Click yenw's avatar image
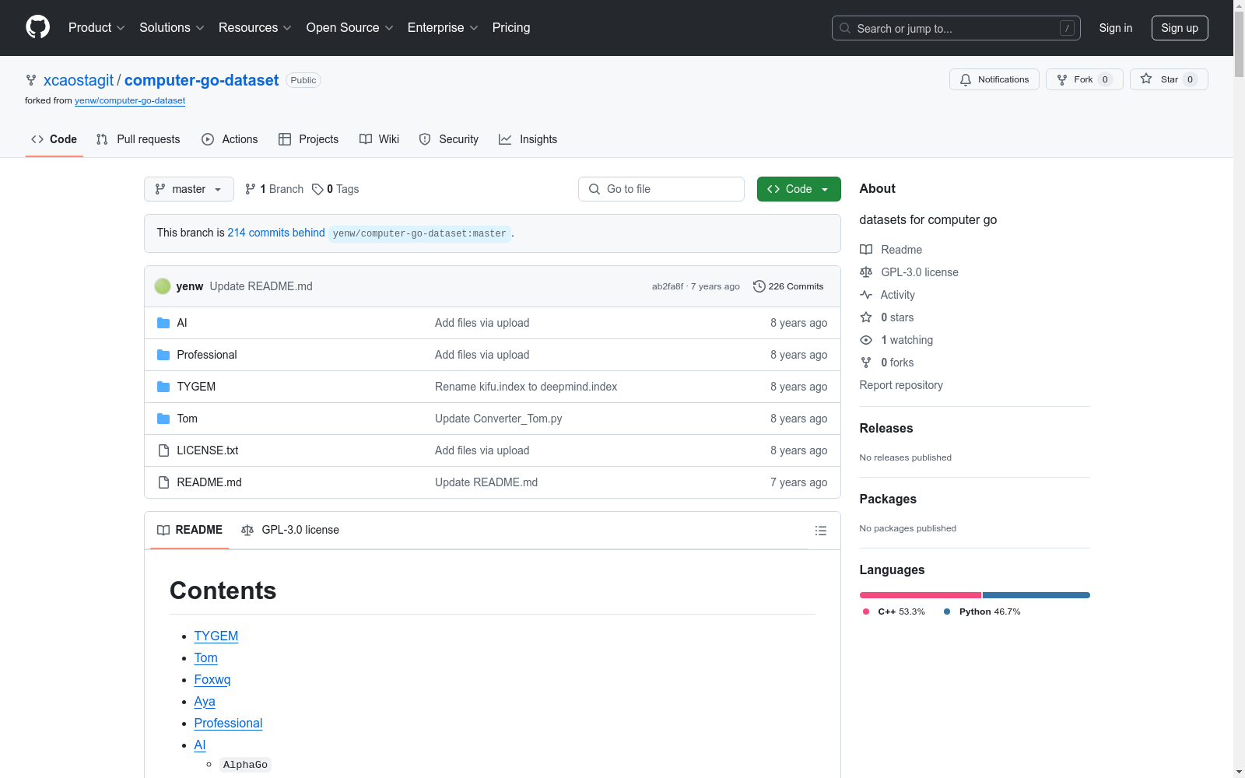Viewport: 1245px width, 778px height. (x=163, y=286)
